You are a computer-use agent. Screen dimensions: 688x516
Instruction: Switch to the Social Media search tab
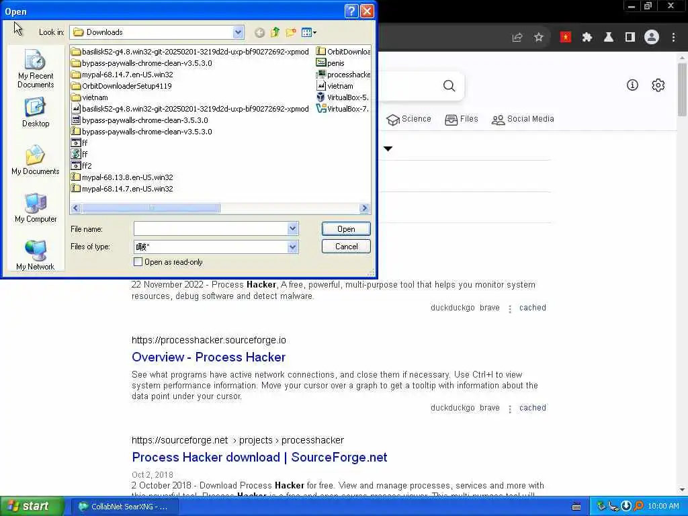click(x=523, y=120)
